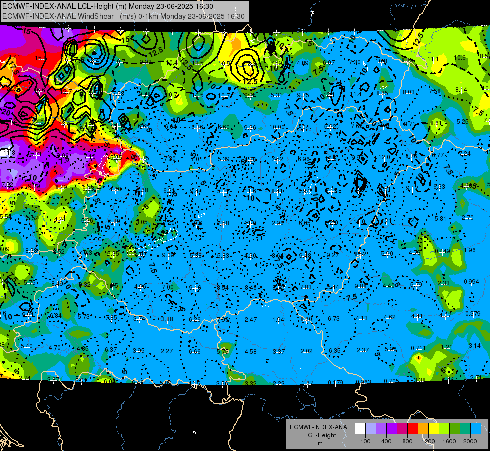Click the shear value "2.70"
The height and width of the screenshot is (451, 490).
(x=468, y=218)
